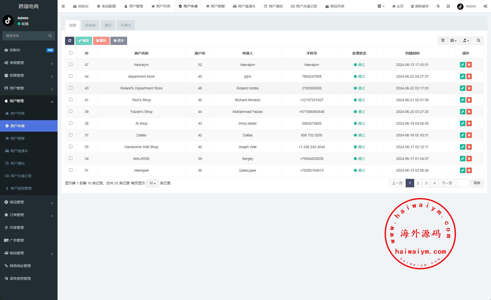Click the red delete icon for Dallas row
This screenshot has height=300, width=491.
click(469, 135)
